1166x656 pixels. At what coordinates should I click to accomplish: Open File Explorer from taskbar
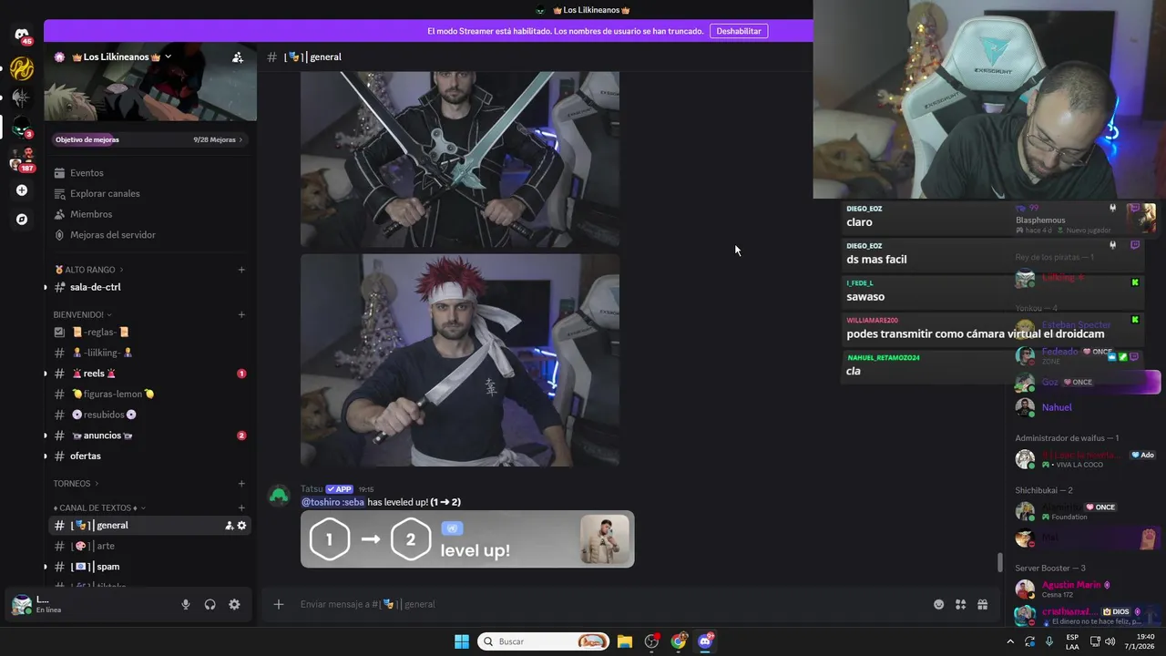click(625, 641)
